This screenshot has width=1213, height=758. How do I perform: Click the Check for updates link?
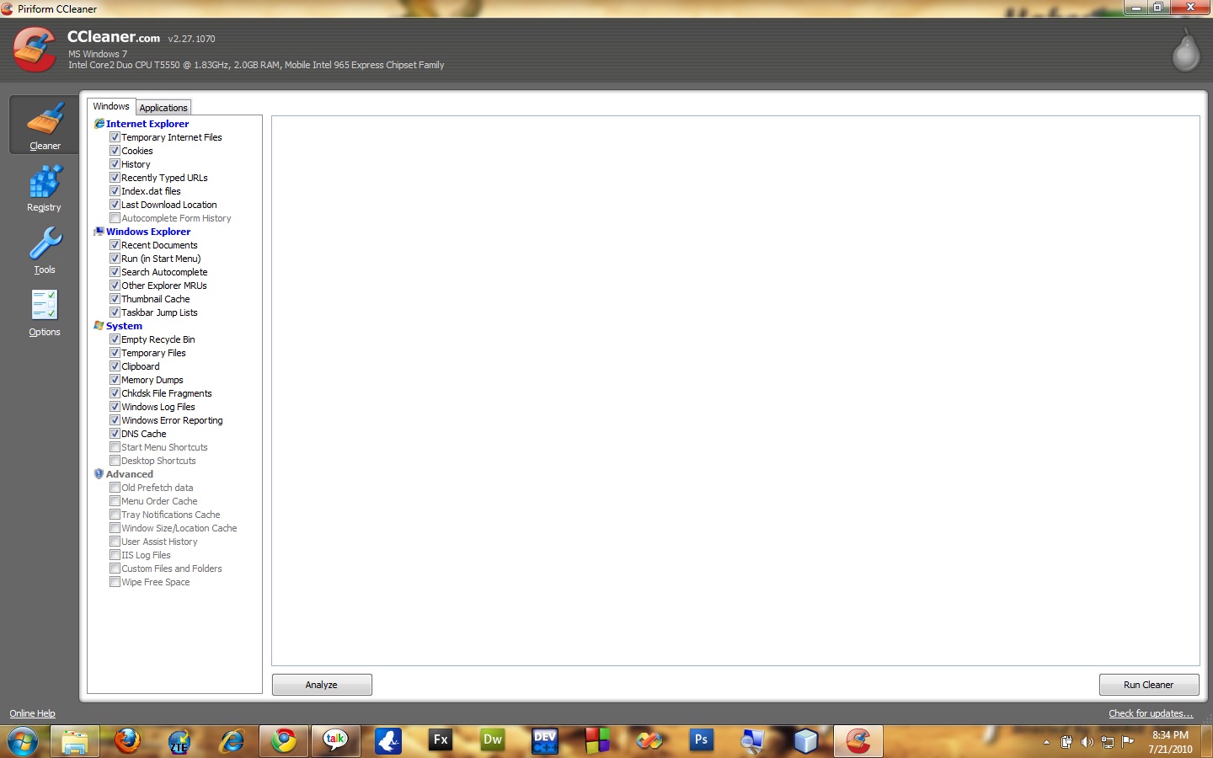pos(1151,713)
